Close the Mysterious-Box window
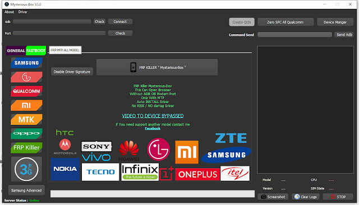This screenshot has width=359, height=205. [350, 4]
